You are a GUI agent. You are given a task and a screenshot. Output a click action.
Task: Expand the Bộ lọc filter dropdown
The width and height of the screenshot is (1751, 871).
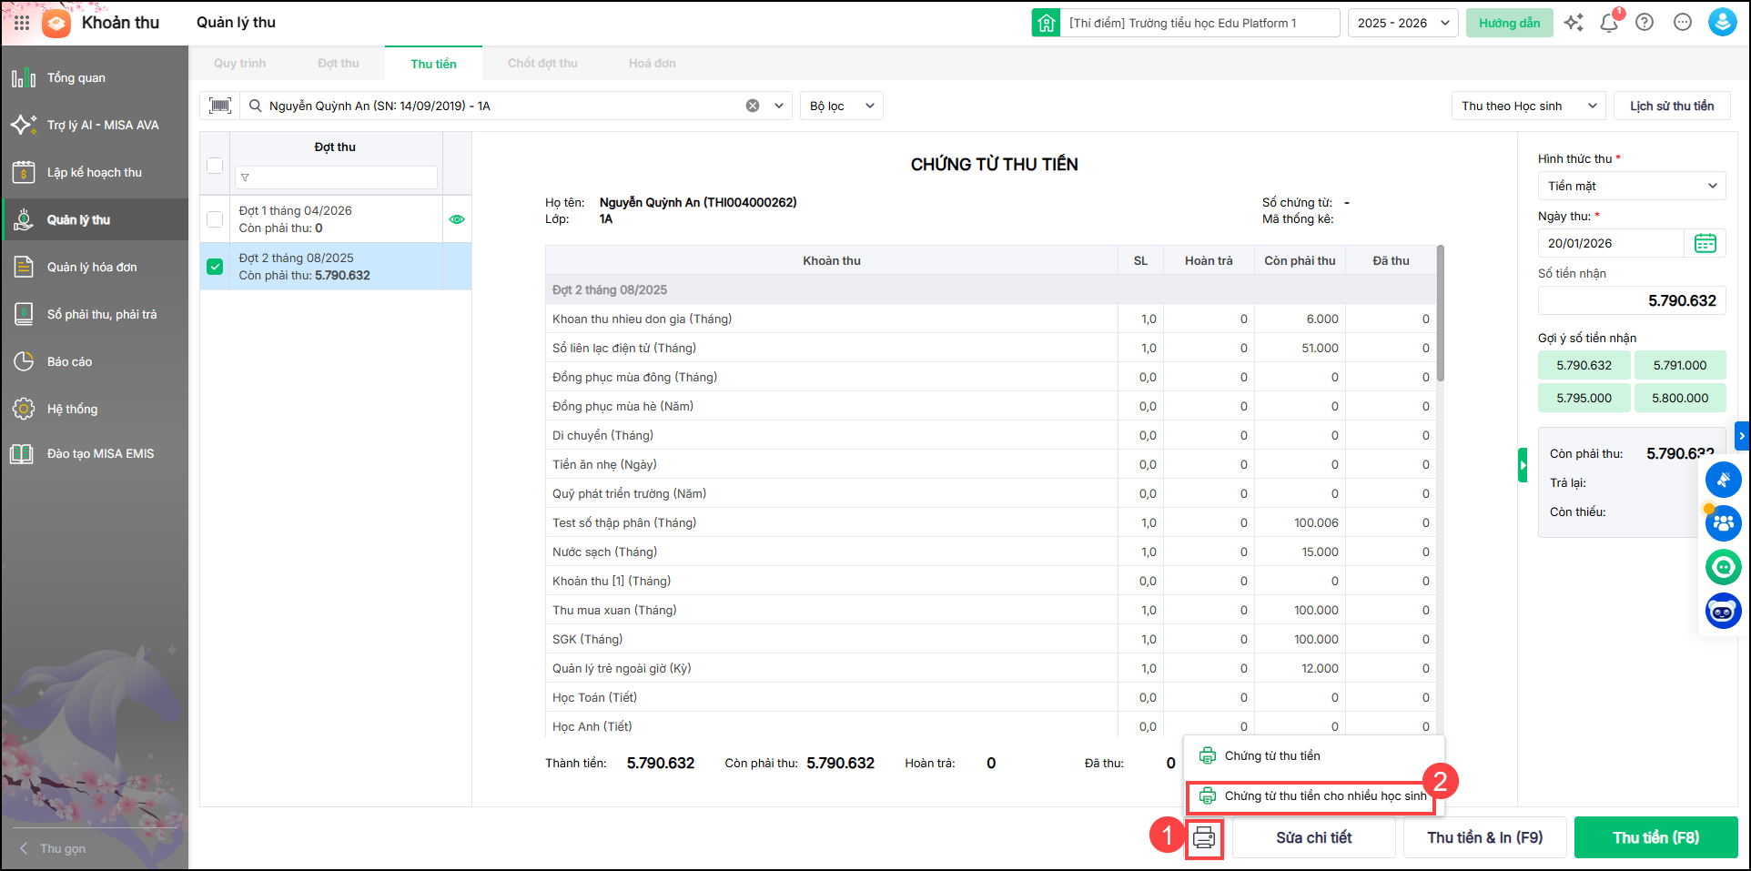(x=841, y=106)
